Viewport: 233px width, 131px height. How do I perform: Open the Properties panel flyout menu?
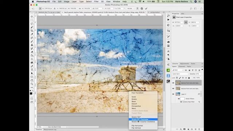point(202,14)
